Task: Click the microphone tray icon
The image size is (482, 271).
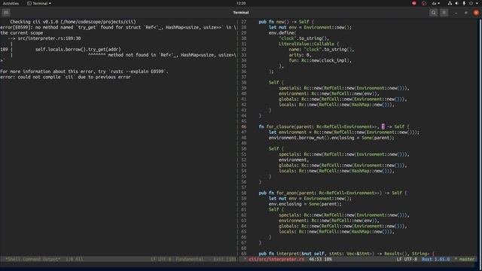Action: tap(464, 3)
